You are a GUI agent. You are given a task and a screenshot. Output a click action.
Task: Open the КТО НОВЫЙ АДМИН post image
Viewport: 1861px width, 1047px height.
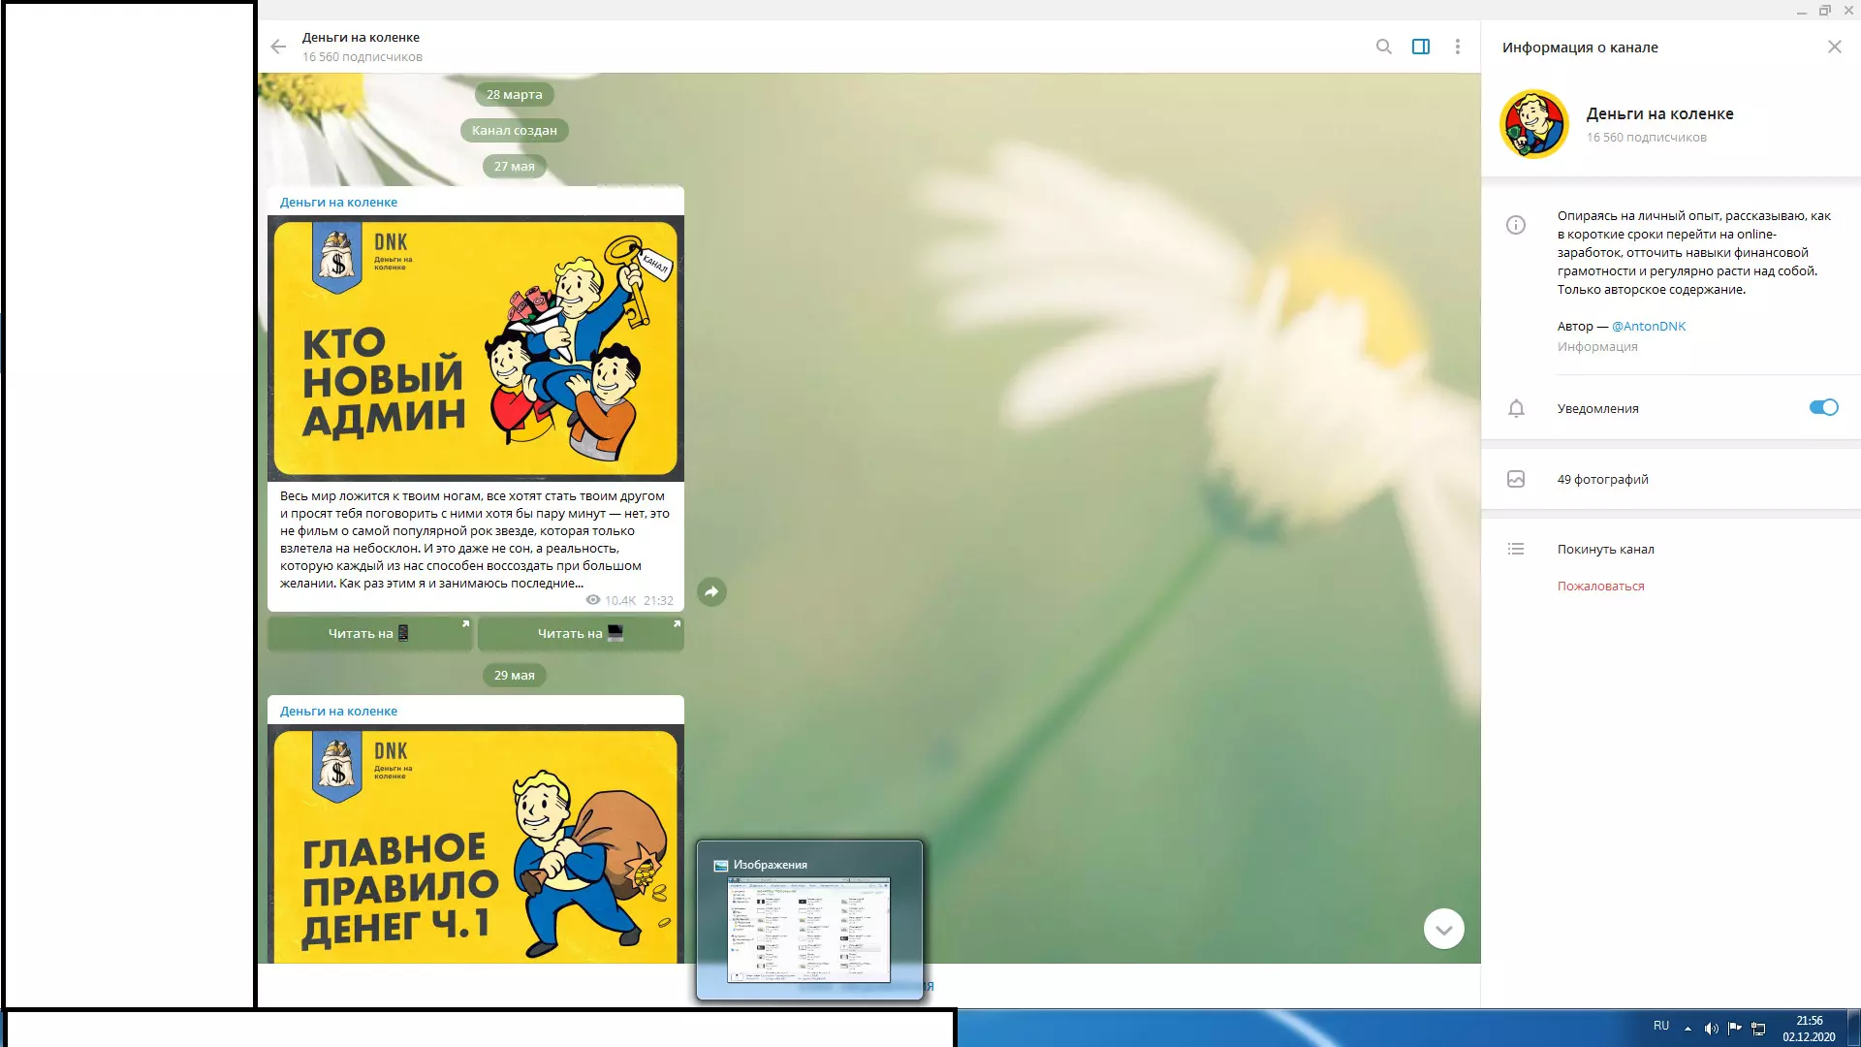[476, 348]
